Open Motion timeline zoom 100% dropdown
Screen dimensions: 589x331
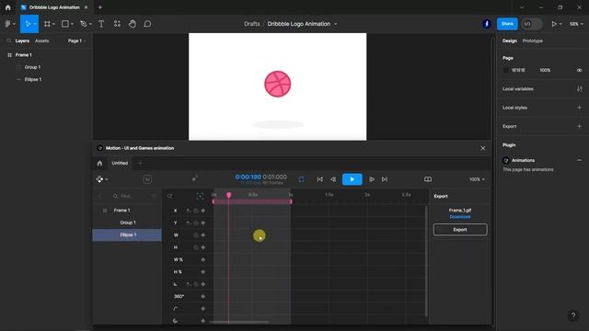[477, 179]
